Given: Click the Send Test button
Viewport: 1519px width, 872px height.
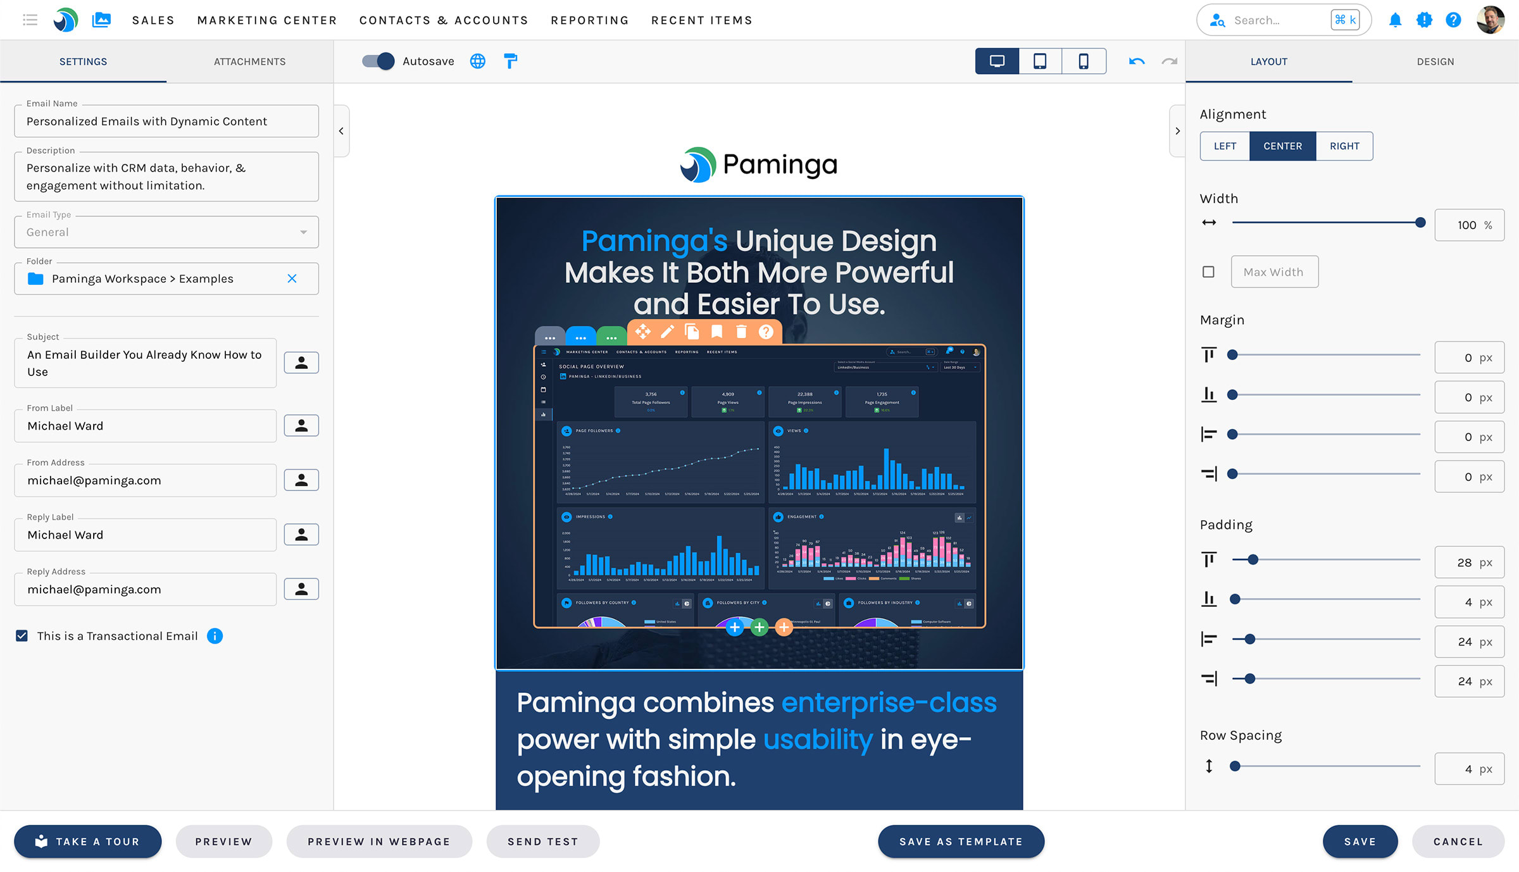Looking at the screenshot, I should coord(542,842).
